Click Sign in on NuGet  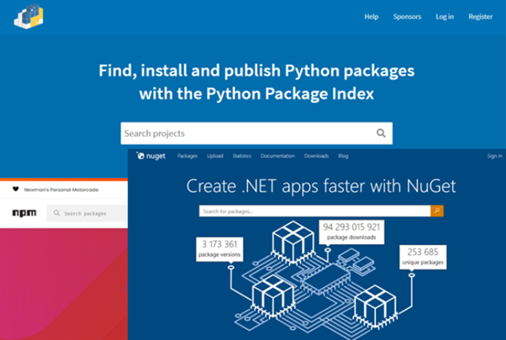tap(494, 156)
